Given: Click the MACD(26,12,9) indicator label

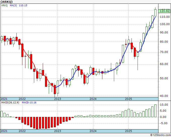Looking at the screenshot, I should [10, 103].
